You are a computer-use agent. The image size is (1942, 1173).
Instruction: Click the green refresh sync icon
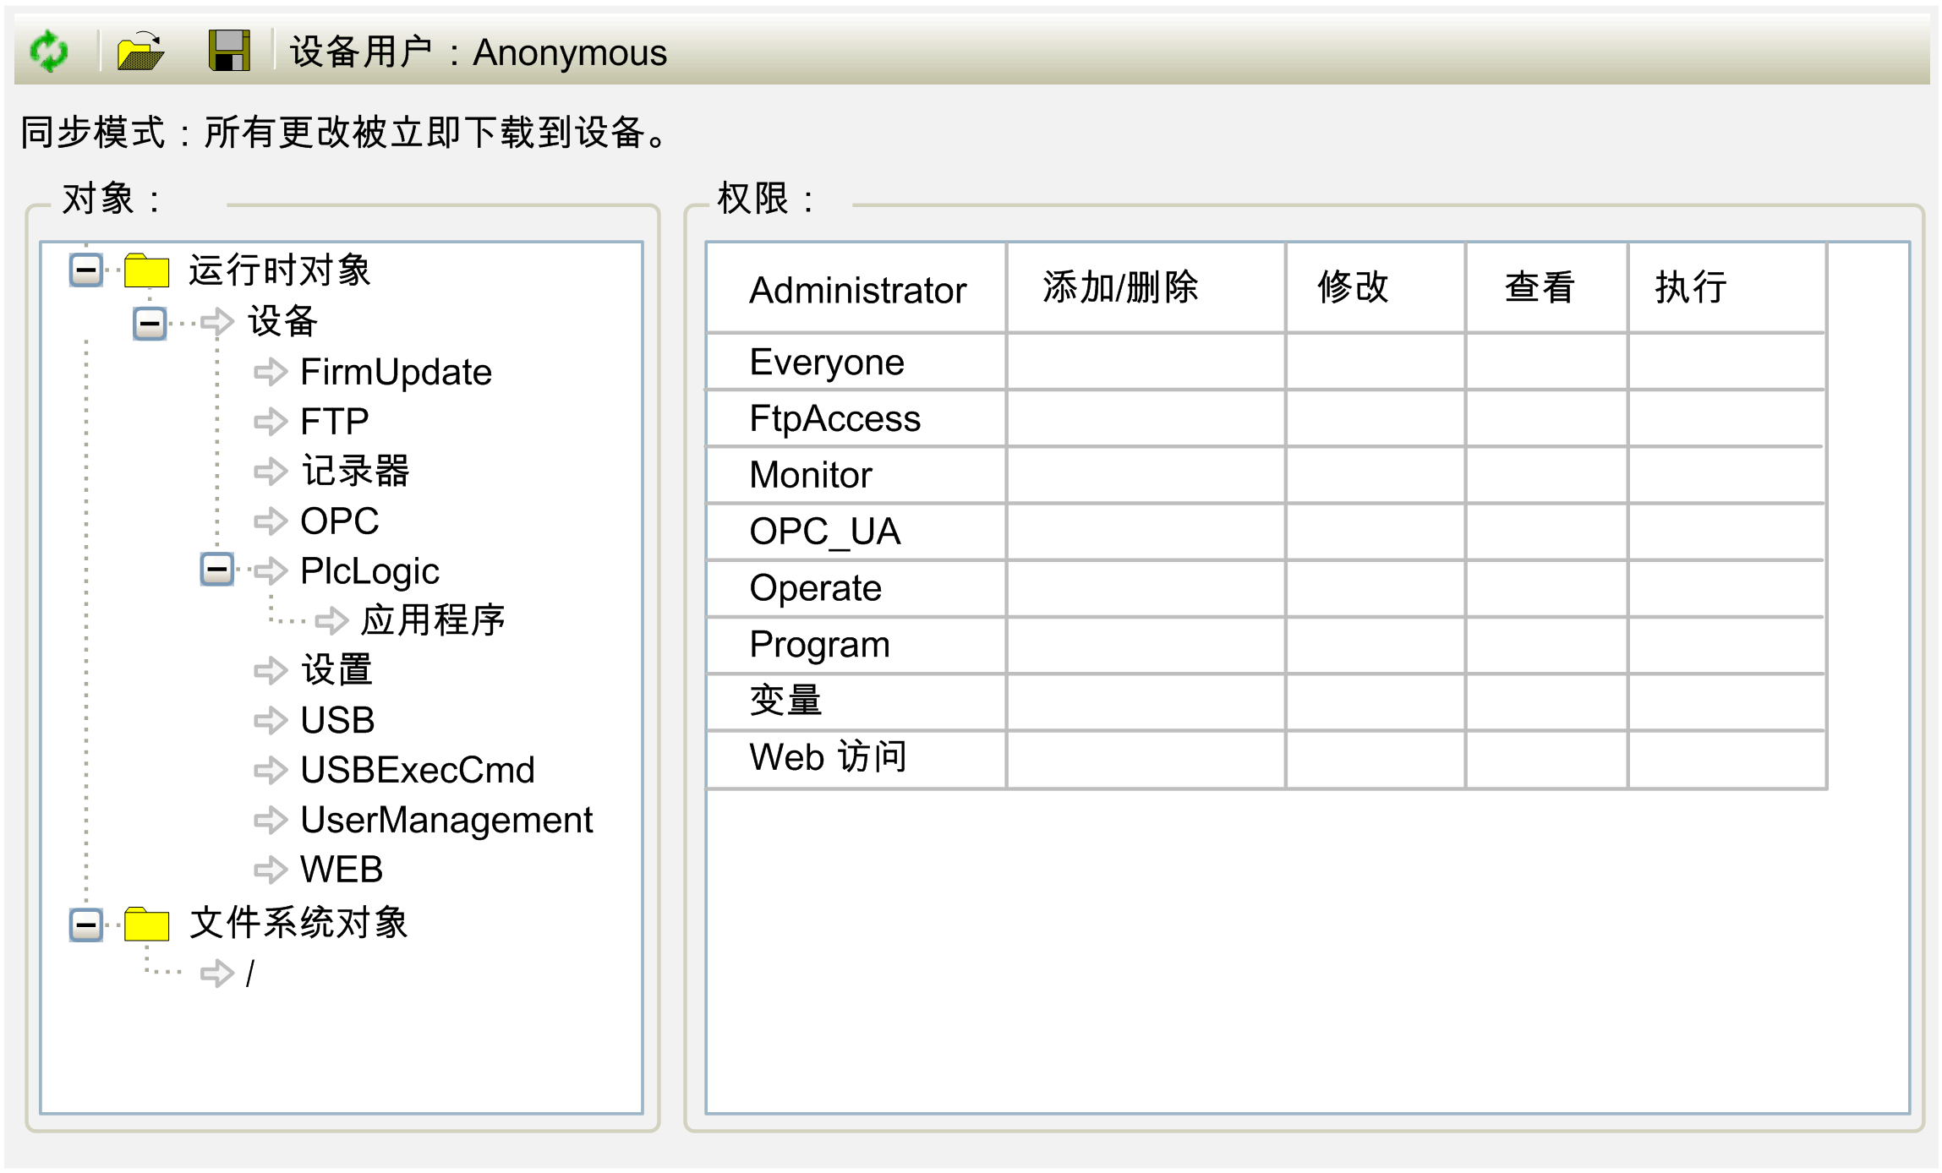click(x=49, y=52)
